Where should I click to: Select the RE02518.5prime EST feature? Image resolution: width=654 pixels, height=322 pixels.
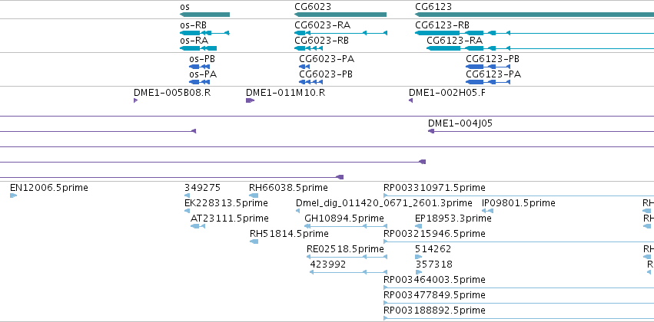tap(347, 257)
